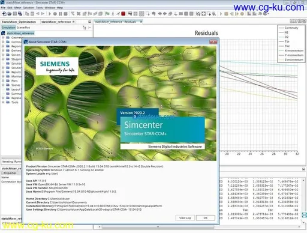Click the Reset View toolbar icon
The height and width of the screenshot is (233, 307).
(198, 14)
